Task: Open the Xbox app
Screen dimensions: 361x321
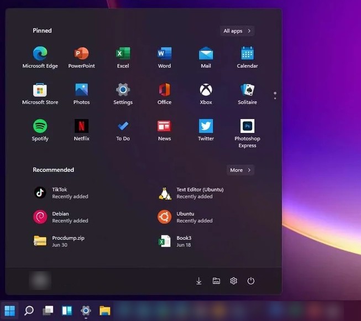Action: tap(206, 94)
